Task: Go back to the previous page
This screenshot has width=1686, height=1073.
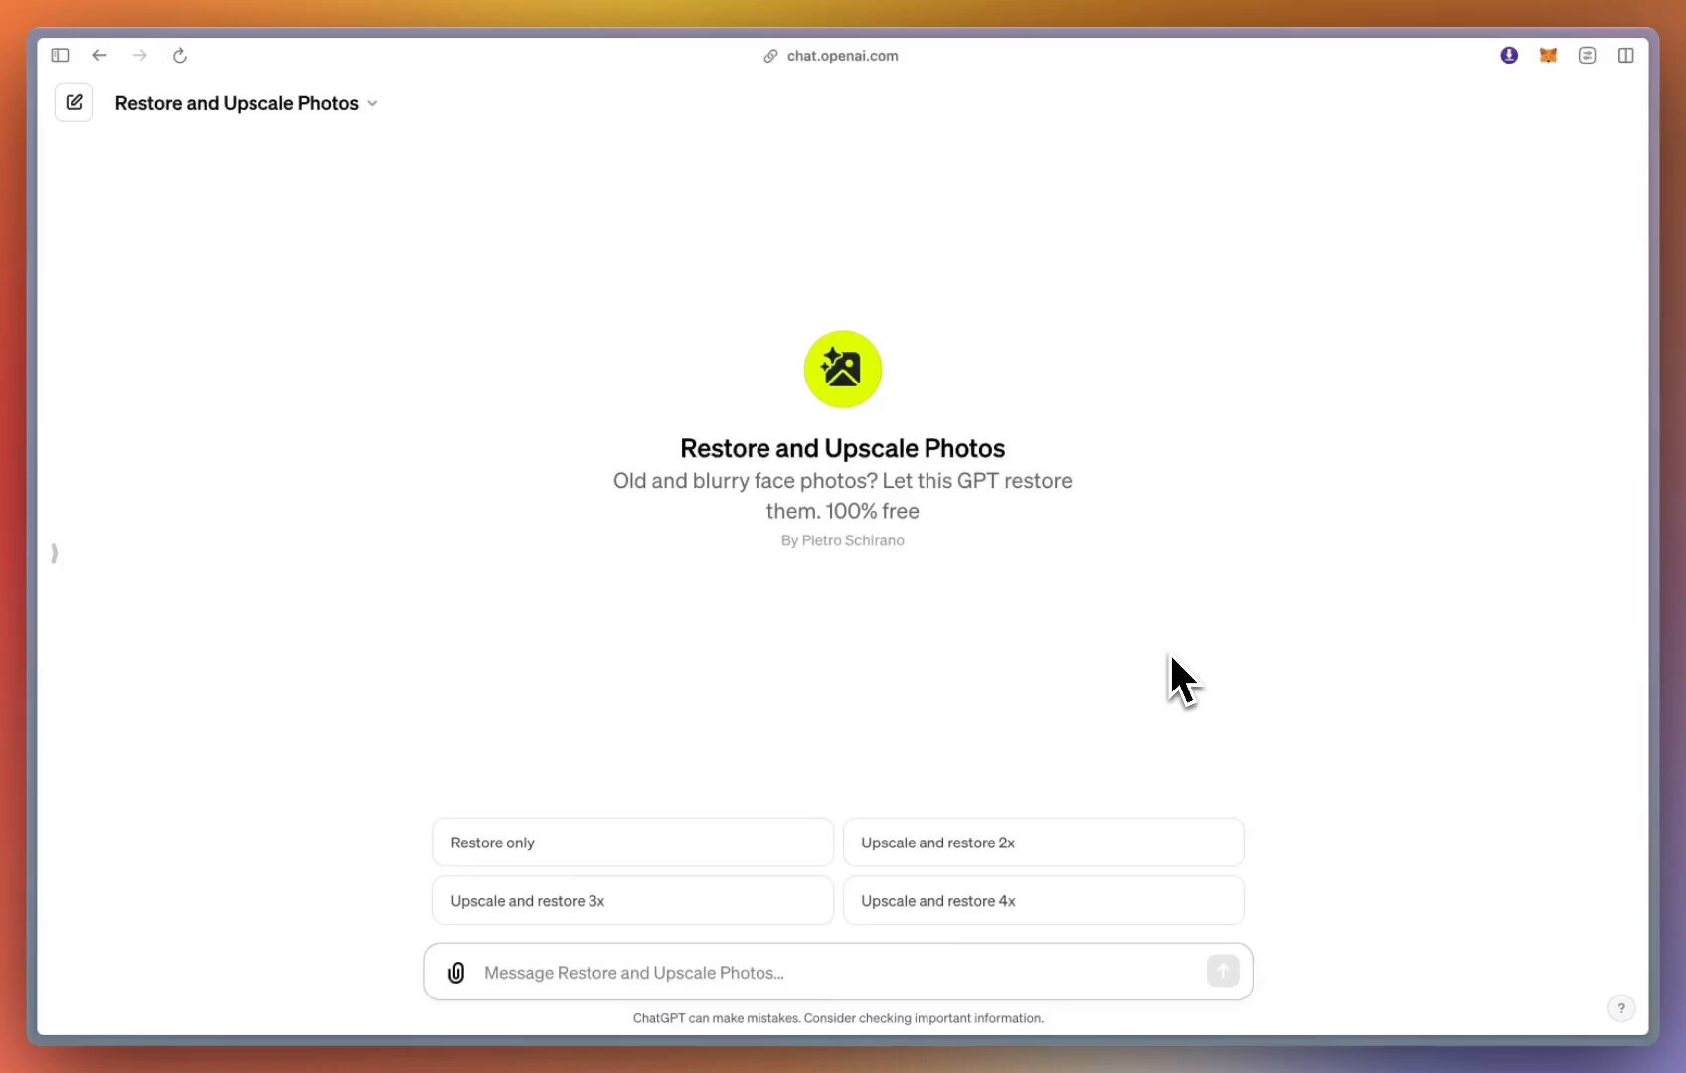Action: point(99,56)
